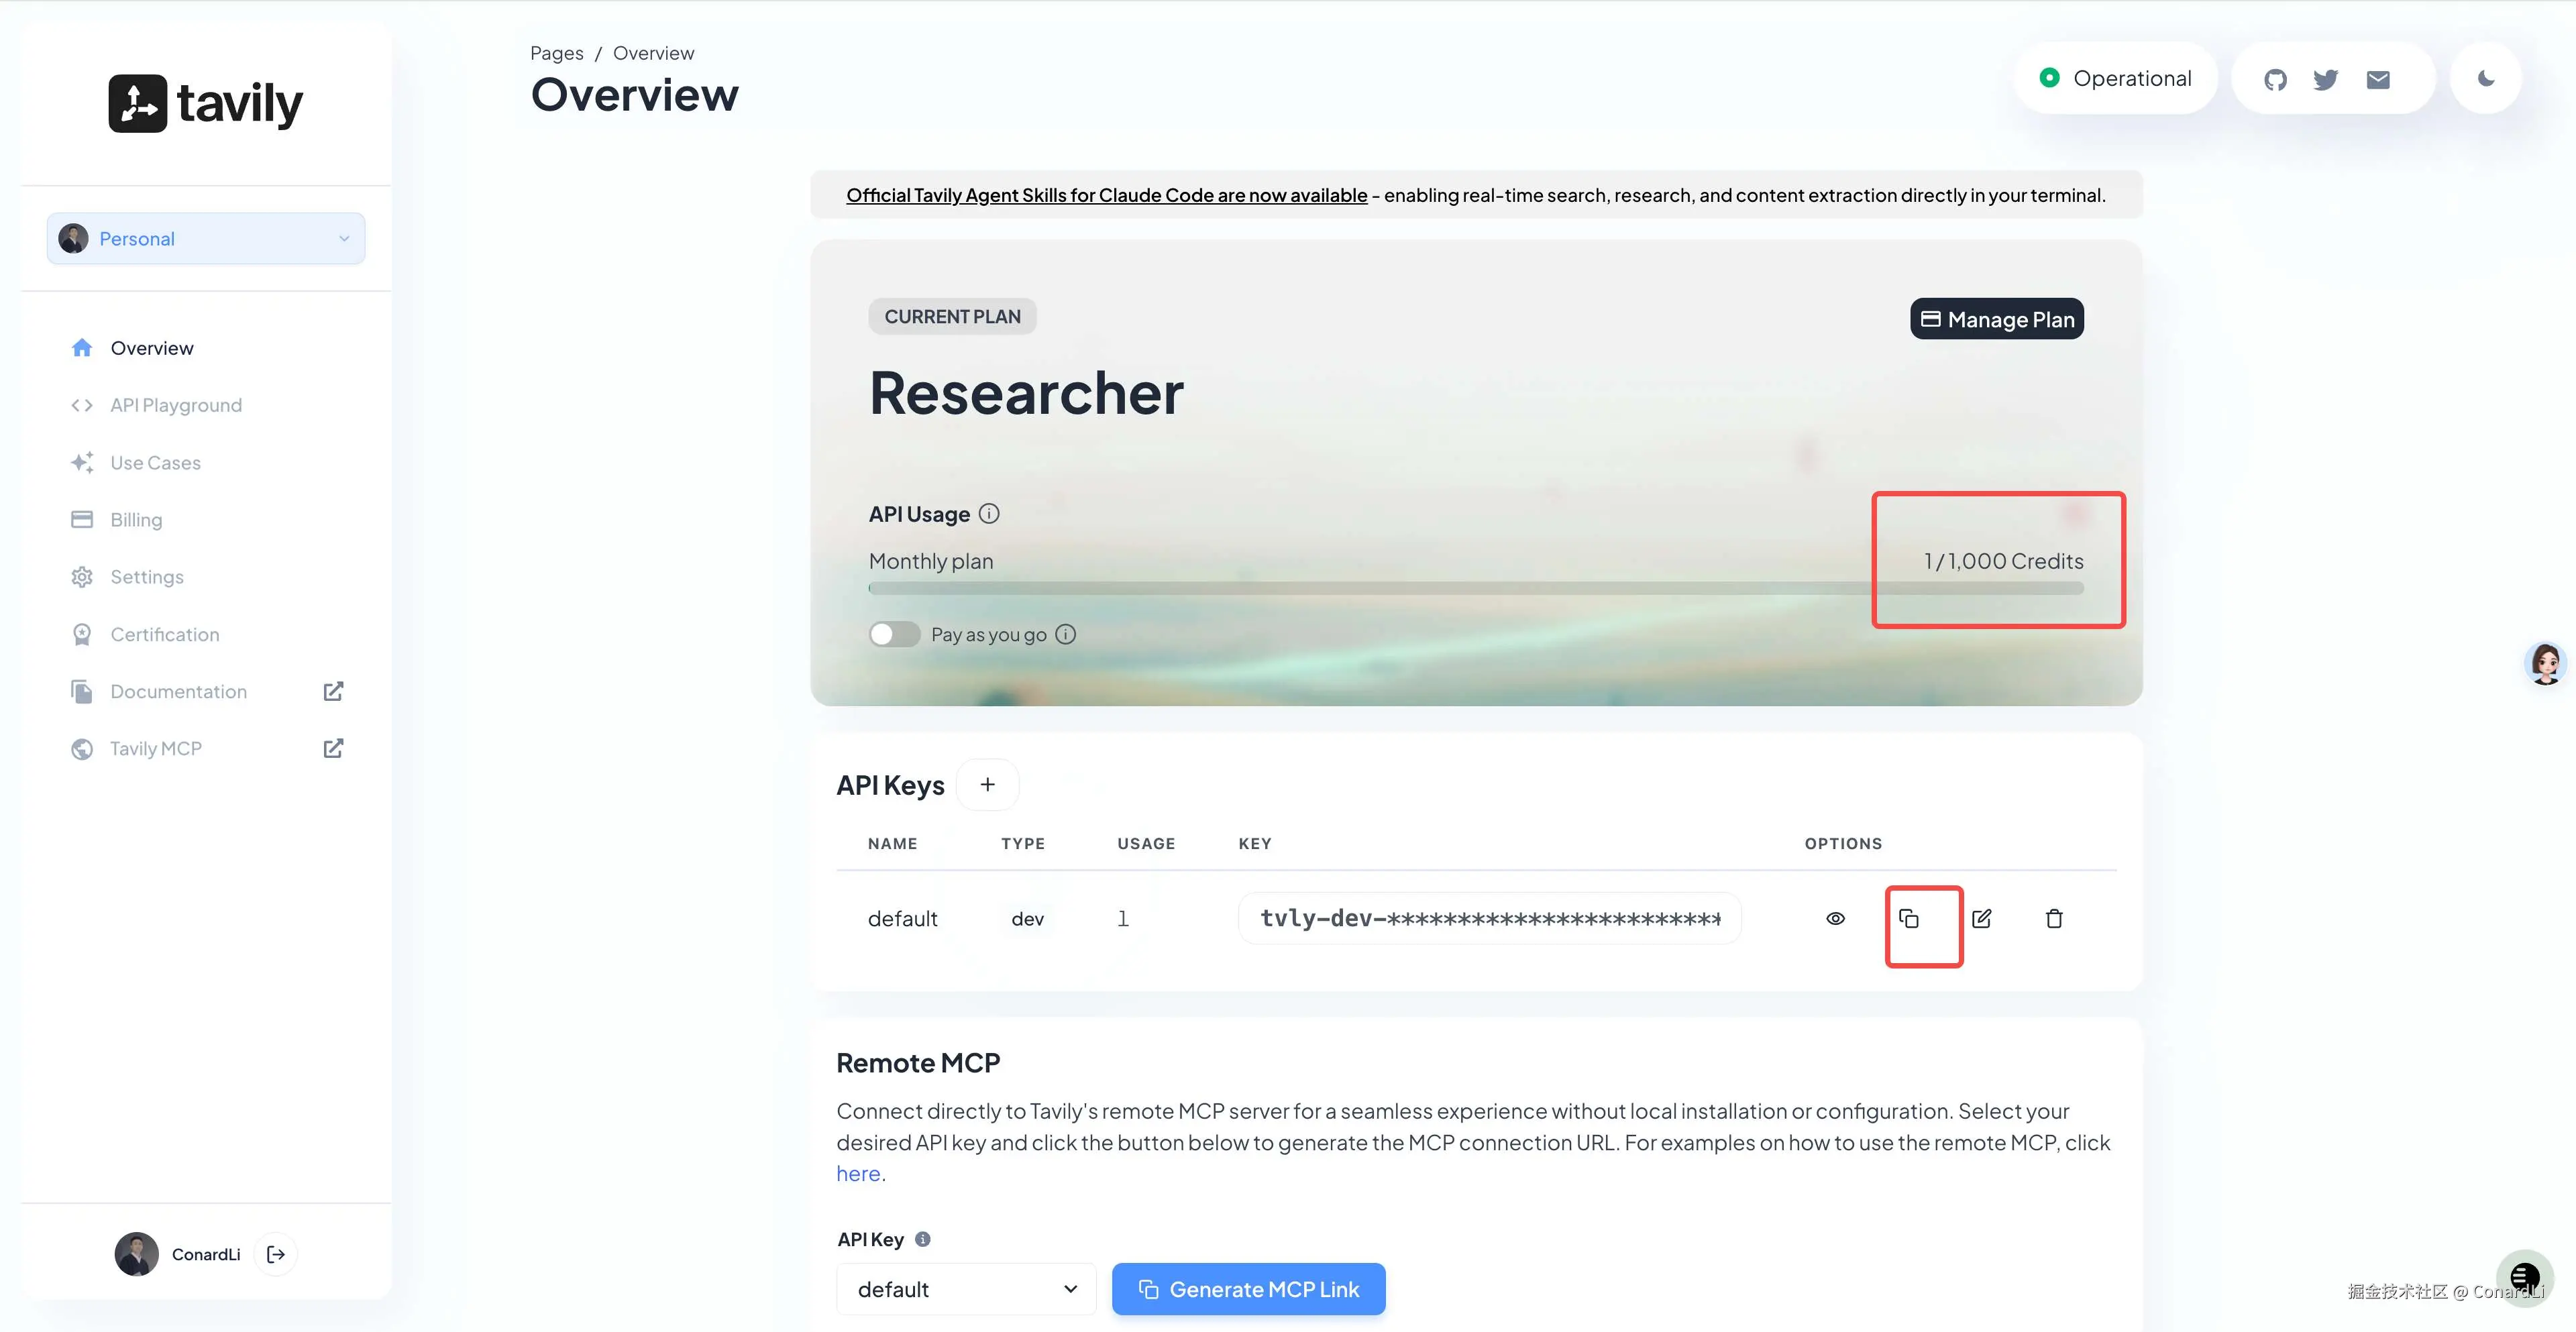The height and width of the screenshot is (1332, 2576).
Task: Click the Monthly plan usage progress bar
Action: (x=1476, y=589)
